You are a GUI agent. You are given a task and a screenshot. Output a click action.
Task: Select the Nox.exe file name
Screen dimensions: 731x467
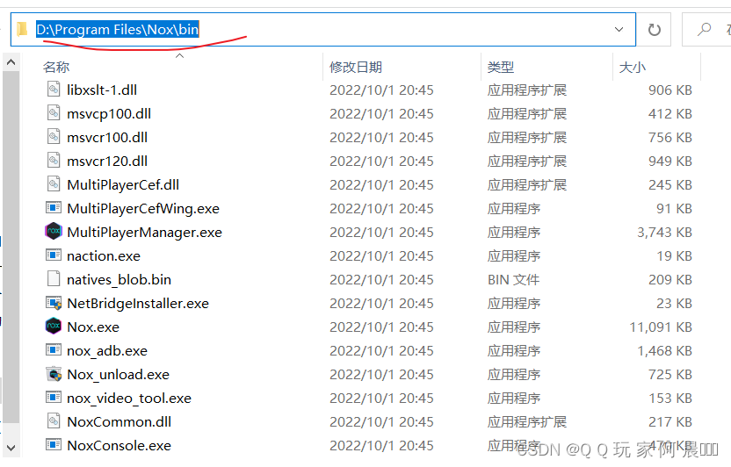coord(93,327)
